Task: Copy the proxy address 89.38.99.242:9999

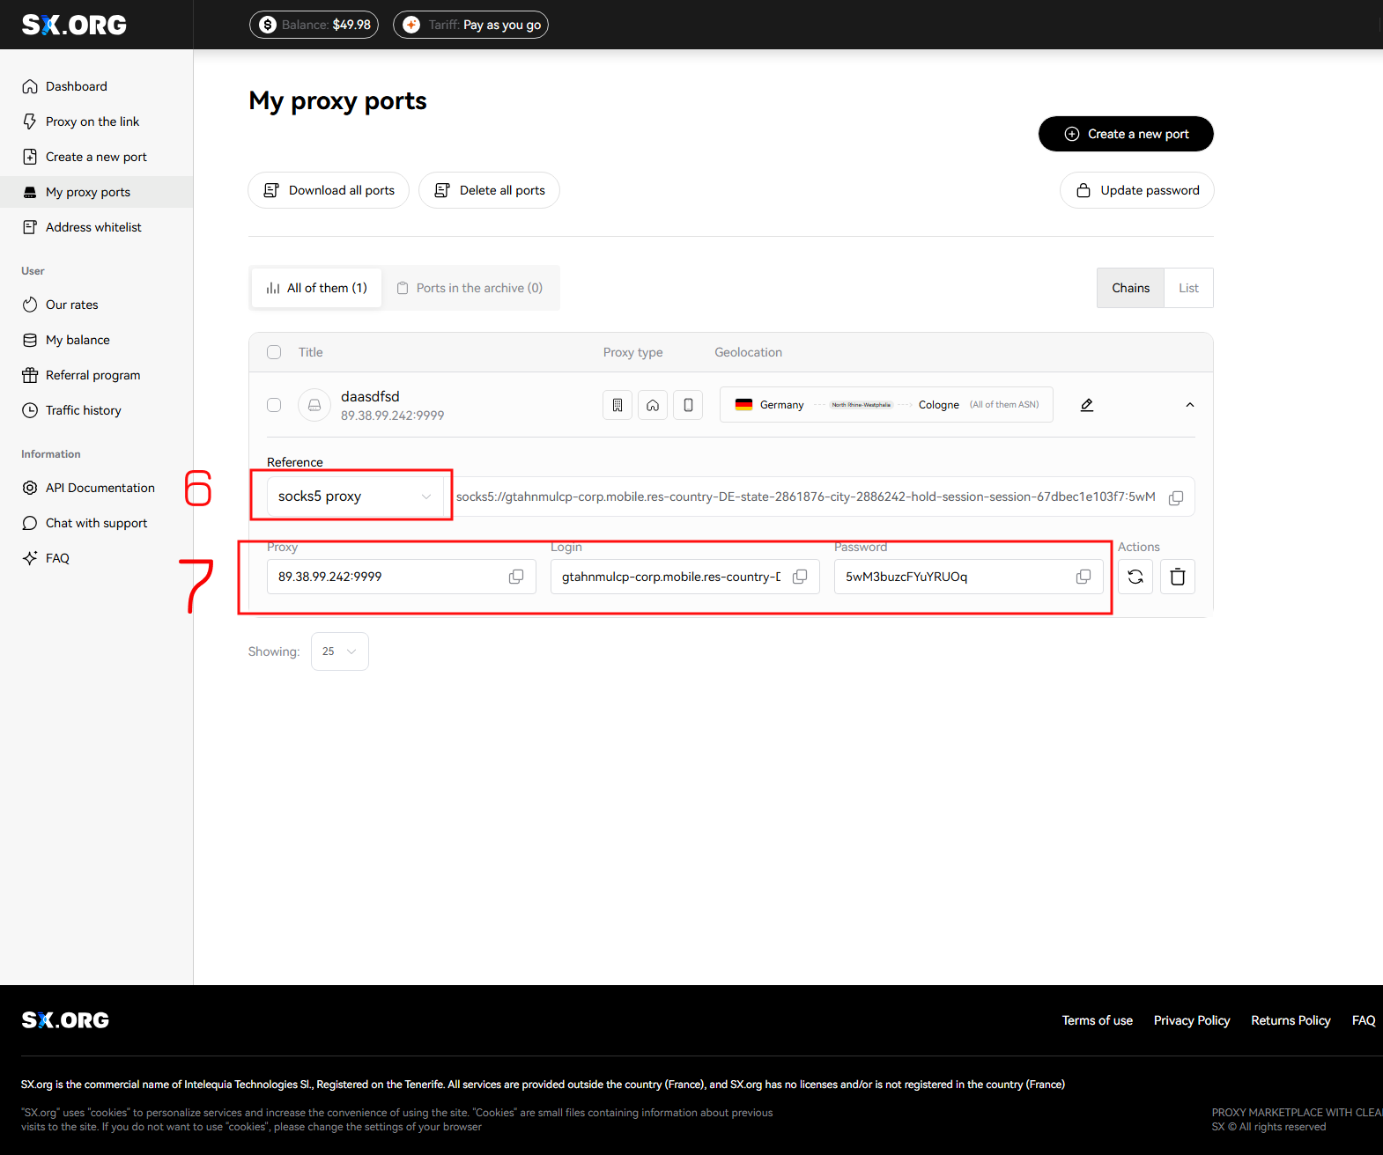Action: point(516,577)
